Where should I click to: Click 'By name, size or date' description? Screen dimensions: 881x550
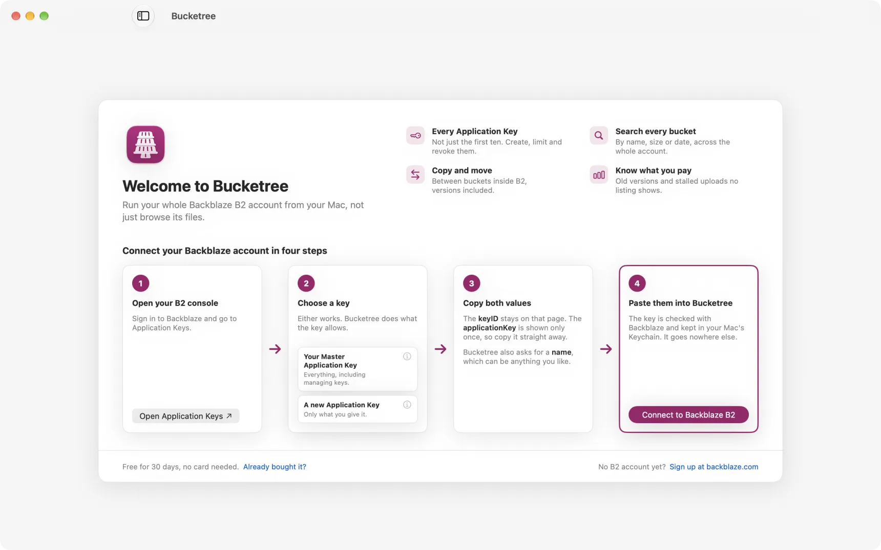(673, 146)
